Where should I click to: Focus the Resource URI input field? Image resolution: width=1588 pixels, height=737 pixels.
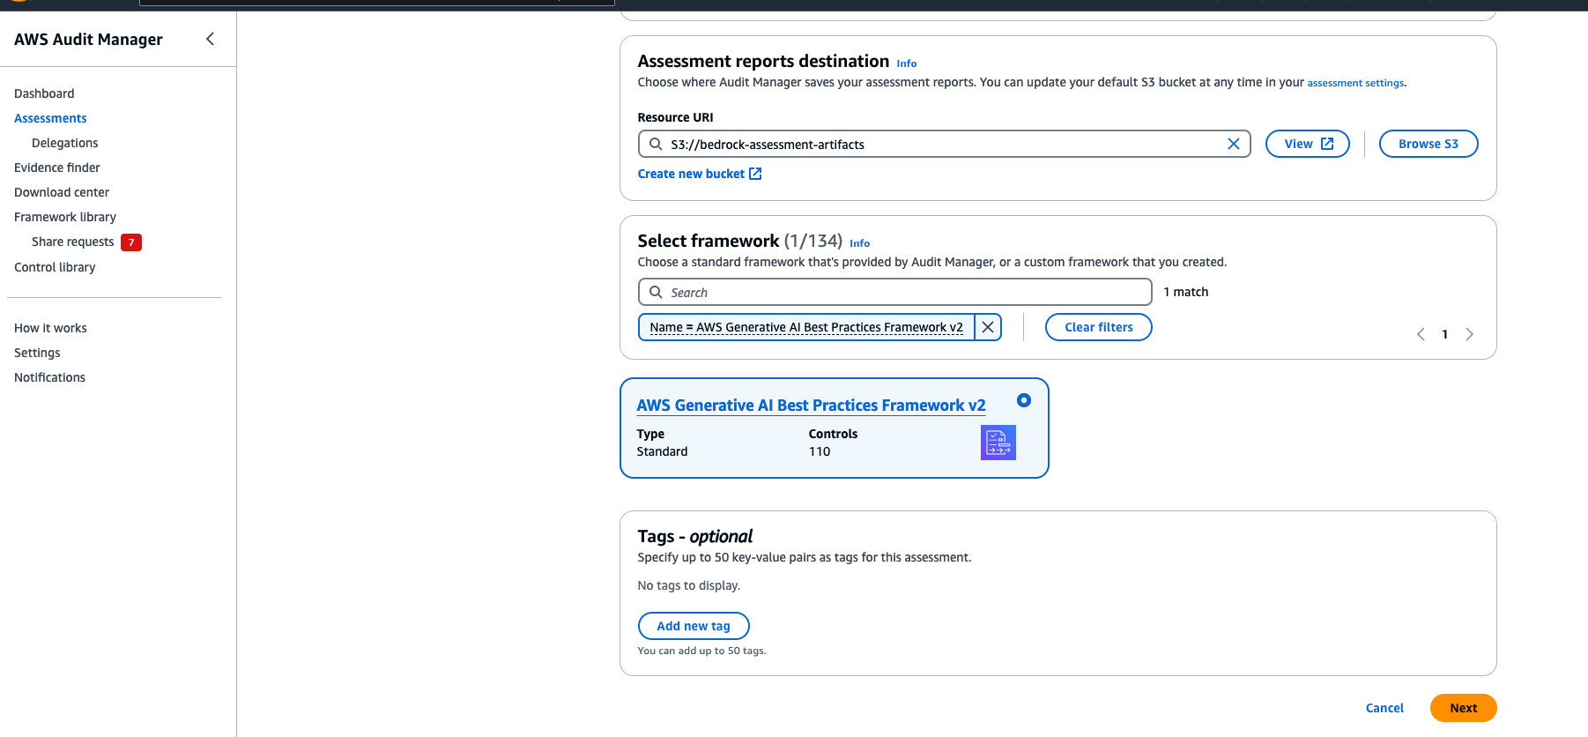coord(944,144)
